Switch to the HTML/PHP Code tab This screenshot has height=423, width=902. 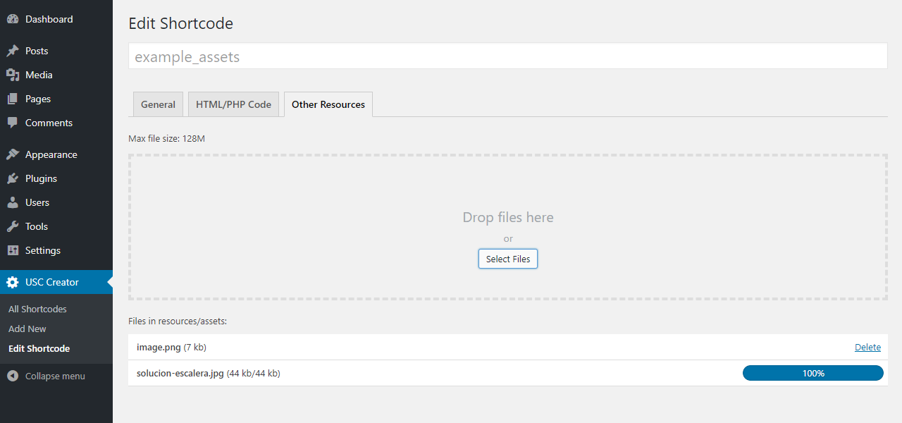tap(233, 104)
